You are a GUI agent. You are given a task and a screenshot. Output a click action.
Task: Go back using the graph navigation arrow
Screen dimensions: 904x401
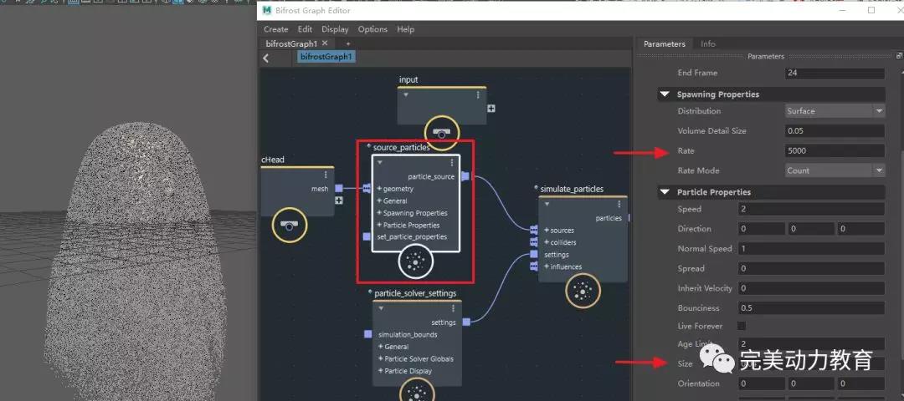266,58
